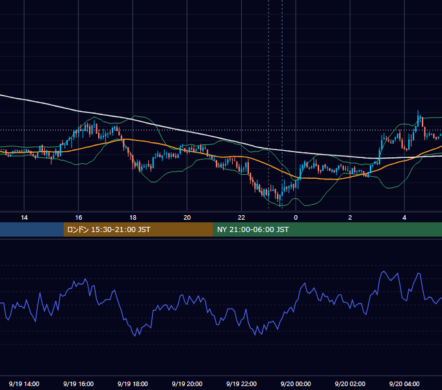Screen dimensions: 442x390
Task: Click the '9/19 22:00' date label
Action: (241, 383)
